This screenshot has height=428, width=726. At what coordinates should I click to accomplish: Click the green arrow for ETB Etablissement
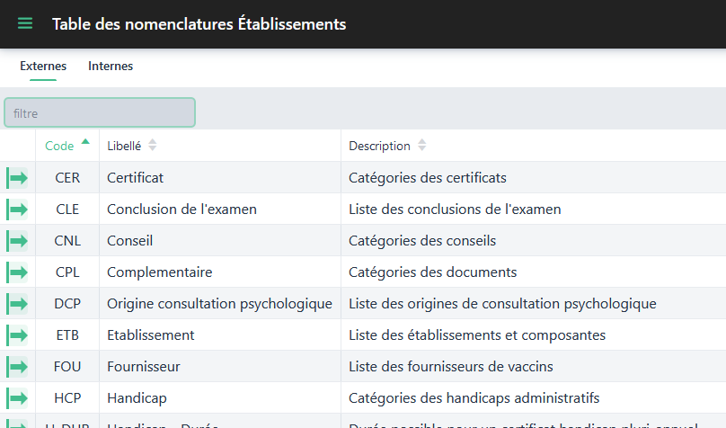click(17, 335)
